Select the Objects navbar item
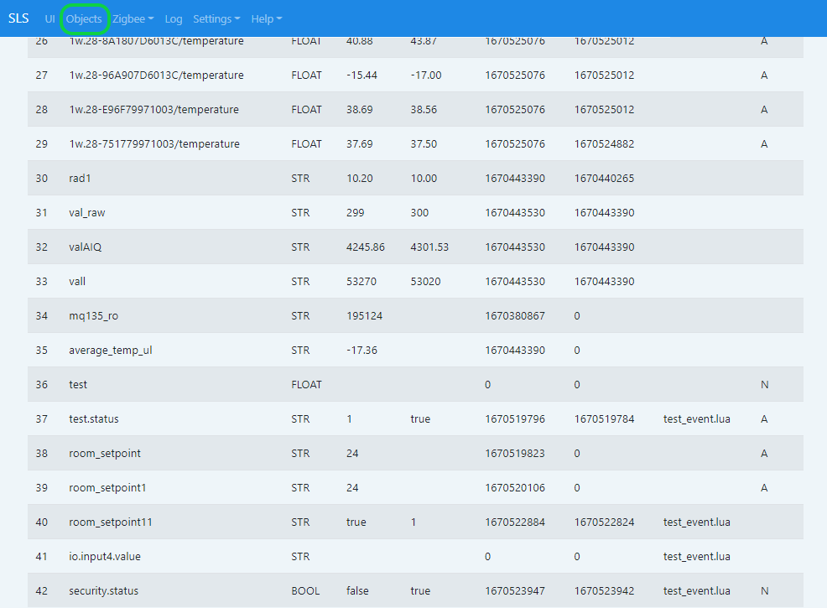827x608 pixels. [84, 18]
